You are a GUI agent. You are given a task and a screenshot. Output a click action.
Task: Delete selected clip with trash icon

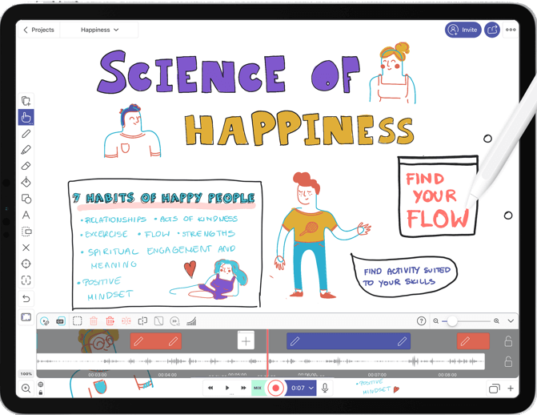coord(94,321)
